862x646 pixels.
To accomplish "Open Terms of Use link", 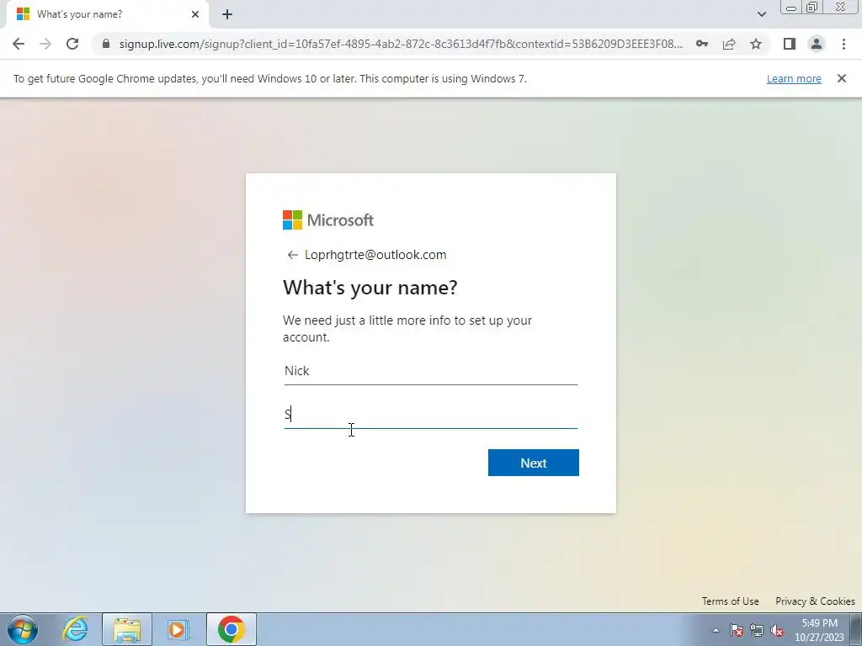I will 730,601.
